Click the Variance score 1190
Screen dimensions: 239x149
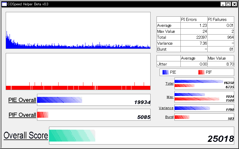(230, 110)
